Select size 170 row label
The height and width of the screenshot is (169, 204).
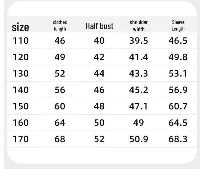pyautogui.click(x=21, y=139)
